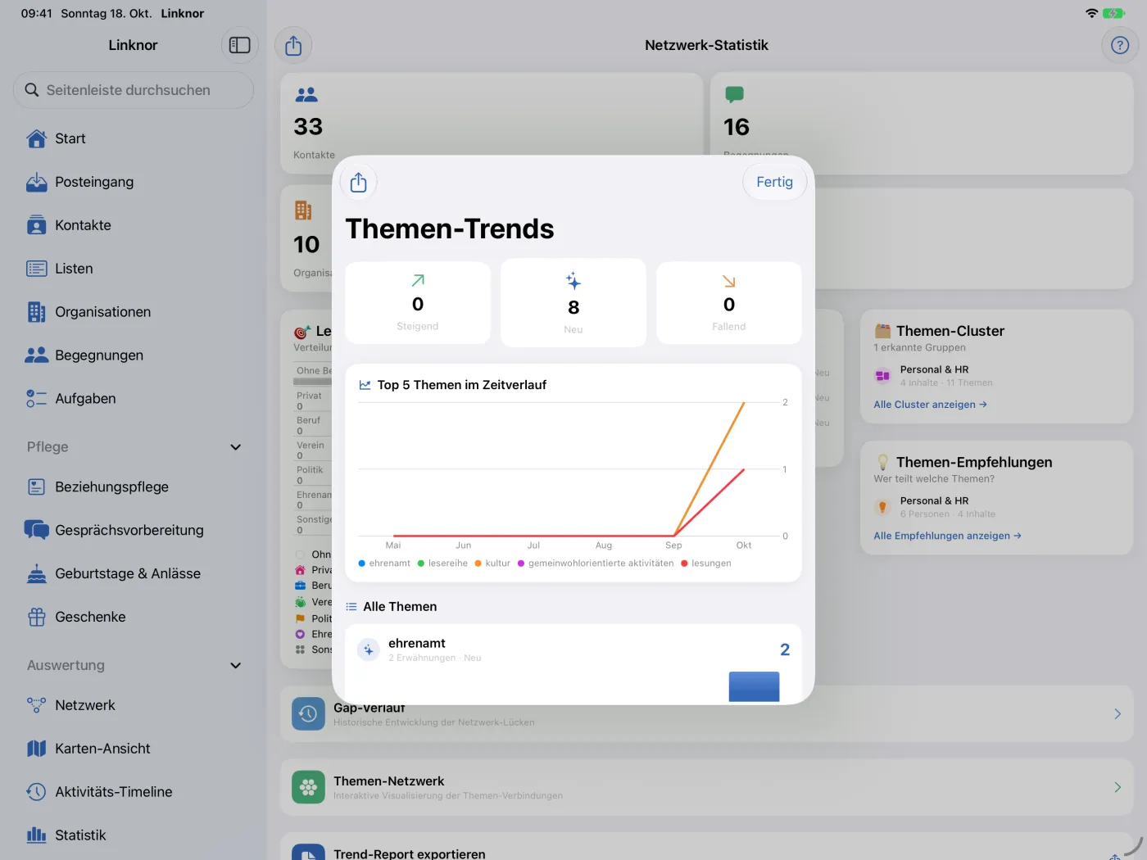Open the Alle Cluster anzeigen link
This screenshot has height=860, width=1147.
[930, 405]
